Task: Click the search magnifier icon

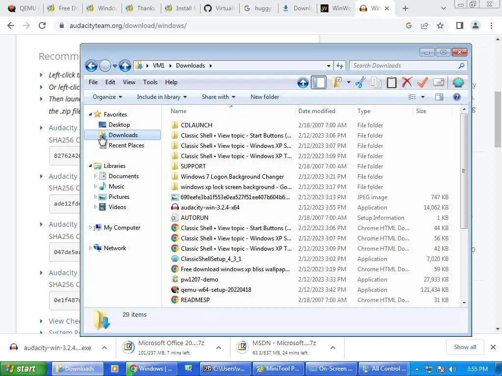Action: click(461, 66)
